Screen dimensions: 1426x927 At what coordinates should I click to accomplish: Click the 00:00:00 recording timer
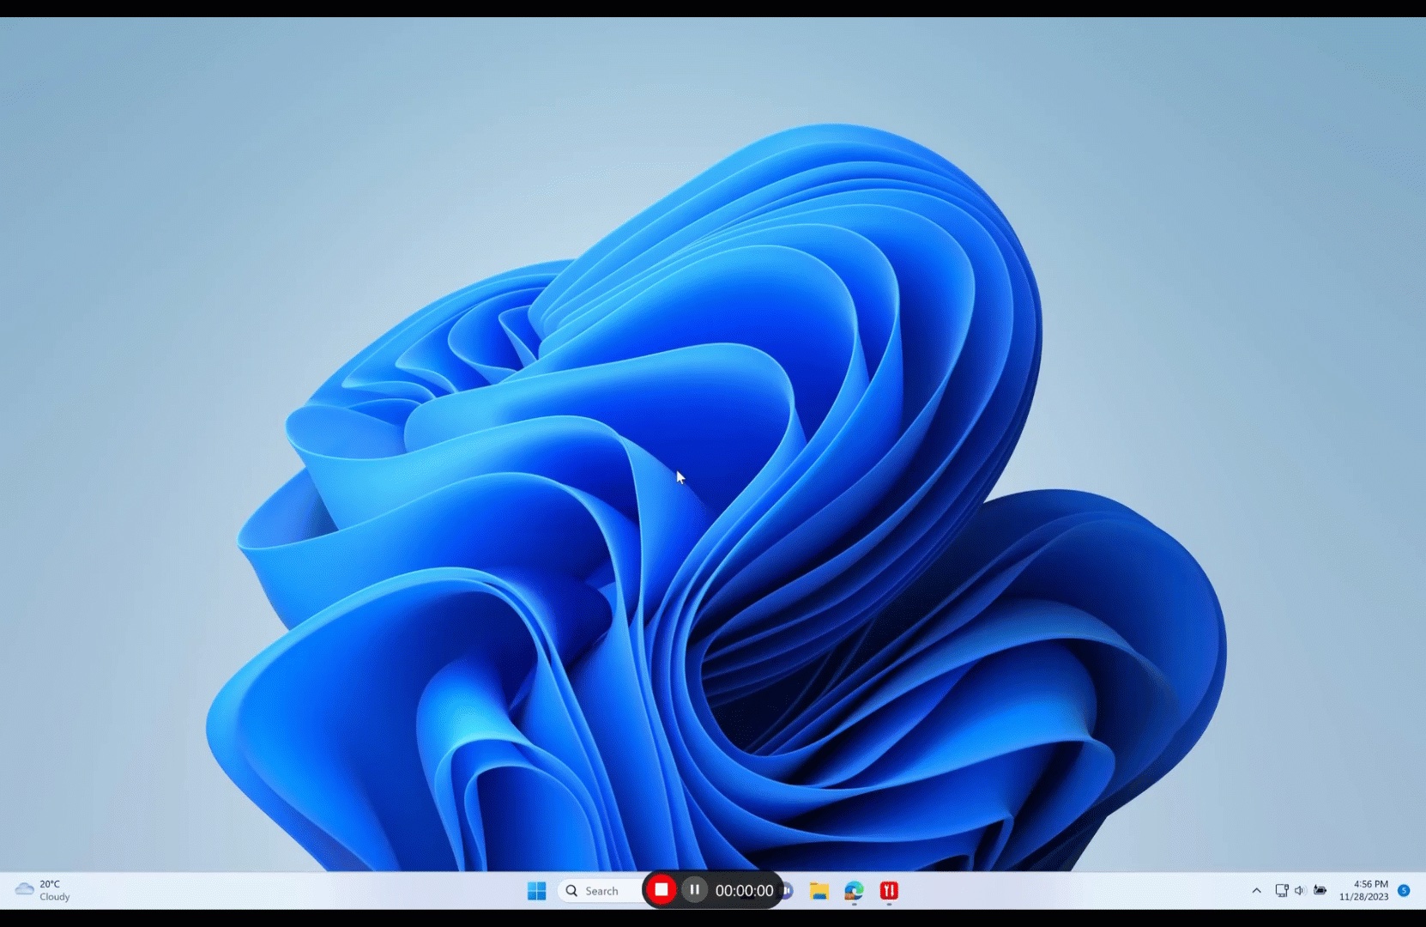pos(744,891)
